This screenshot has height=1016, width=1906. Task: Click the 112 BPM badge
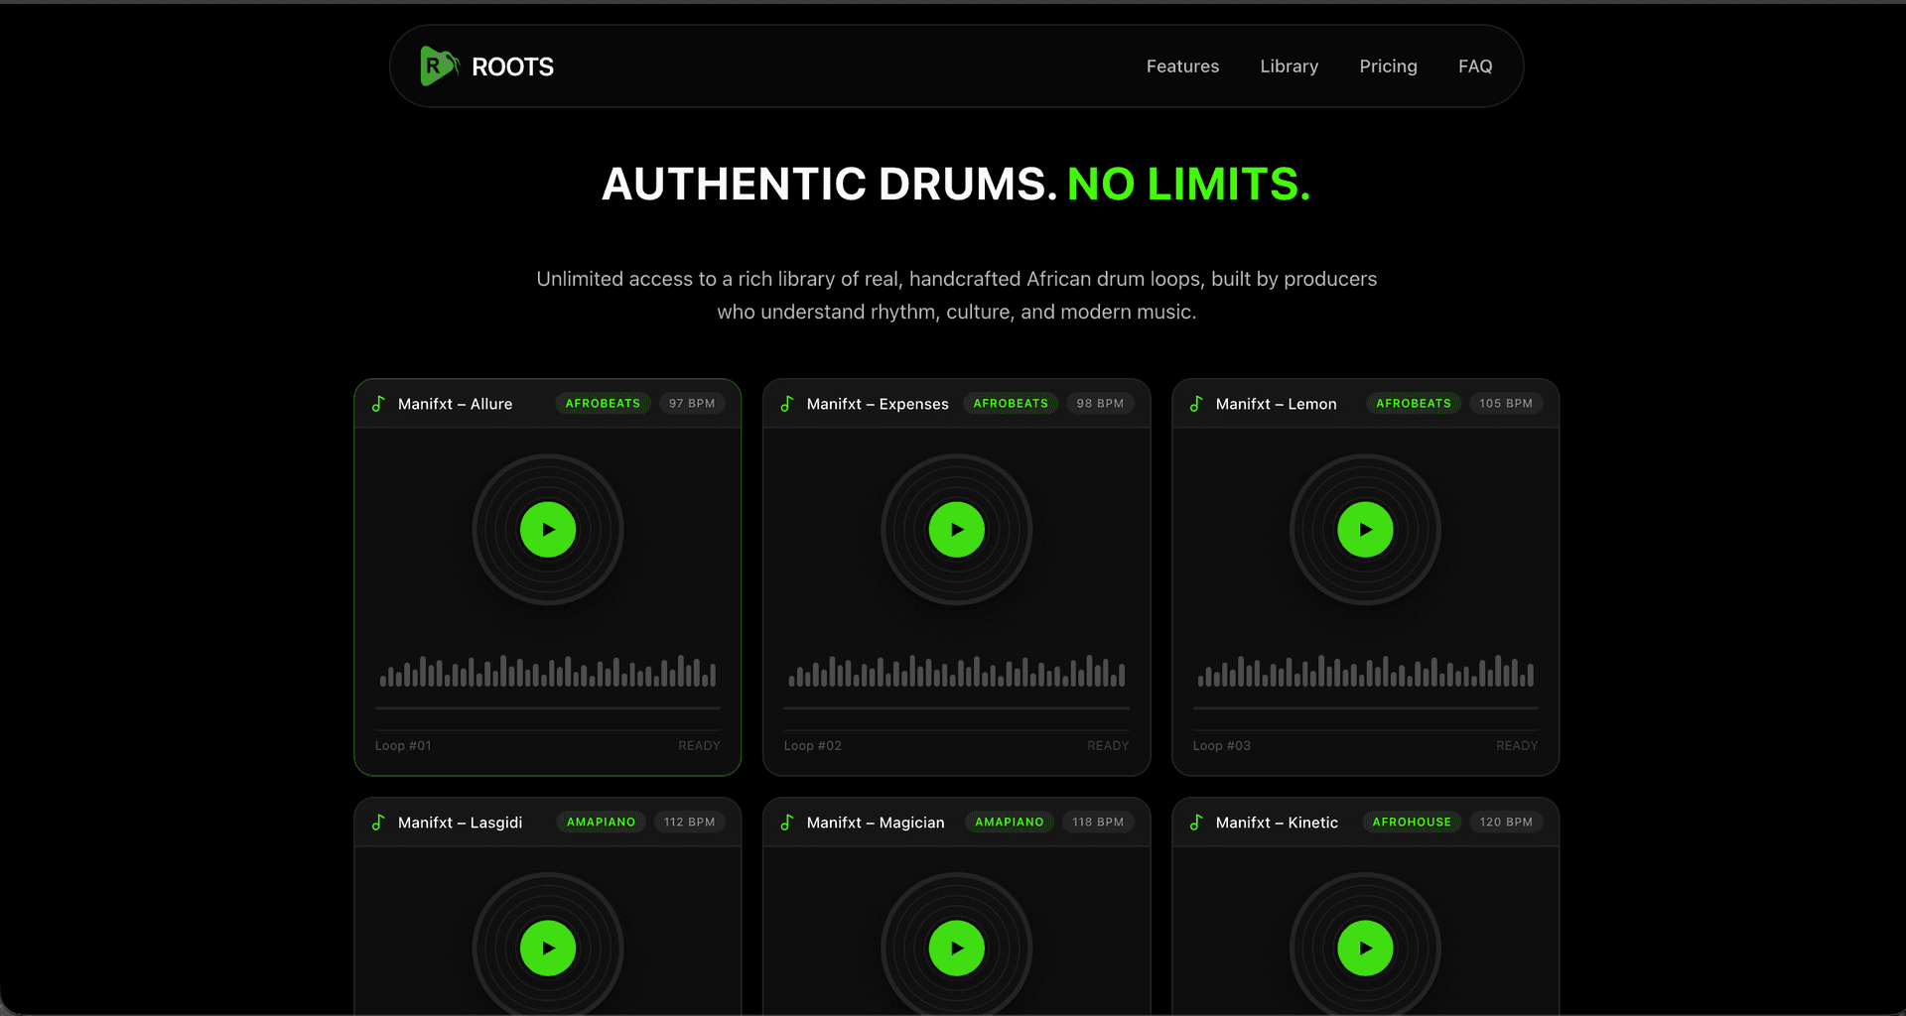(689, 823)
